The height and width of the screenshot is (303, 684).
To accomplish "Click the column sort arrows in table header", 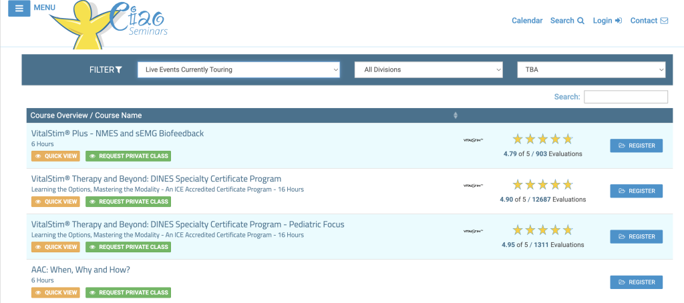I will point(456,115).
